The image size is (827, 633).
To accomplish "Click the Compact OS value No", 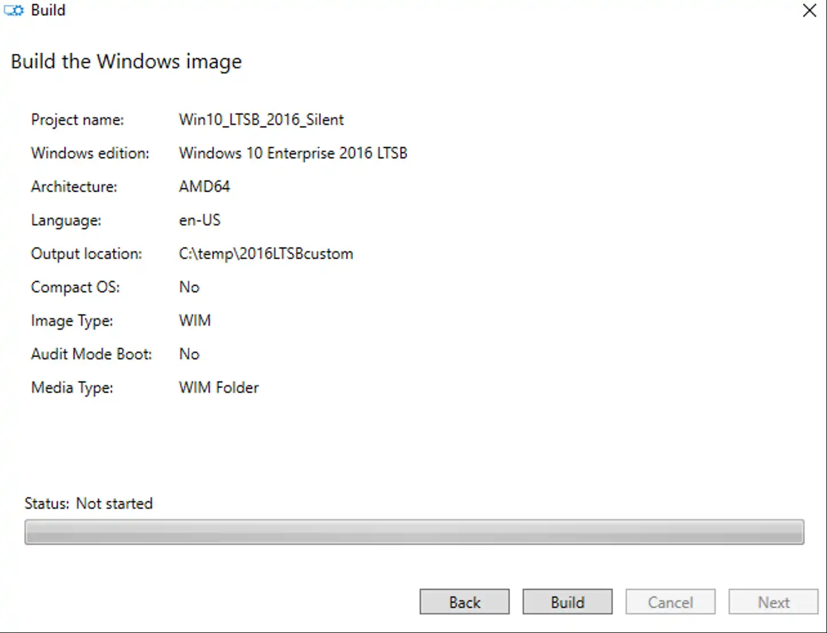I will click(189, 287).
